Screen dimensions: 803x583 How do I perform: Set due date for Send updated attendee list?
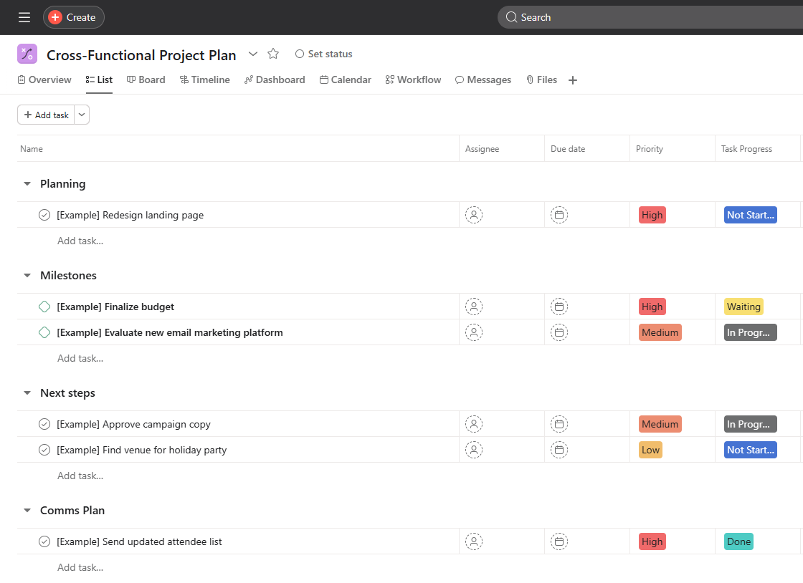pos(559,541)
